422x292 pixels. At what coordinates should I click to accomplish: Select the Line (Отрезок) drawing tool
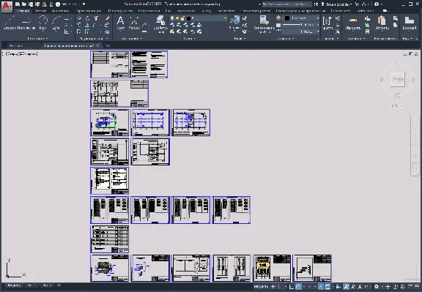click(x=10, y=23)
